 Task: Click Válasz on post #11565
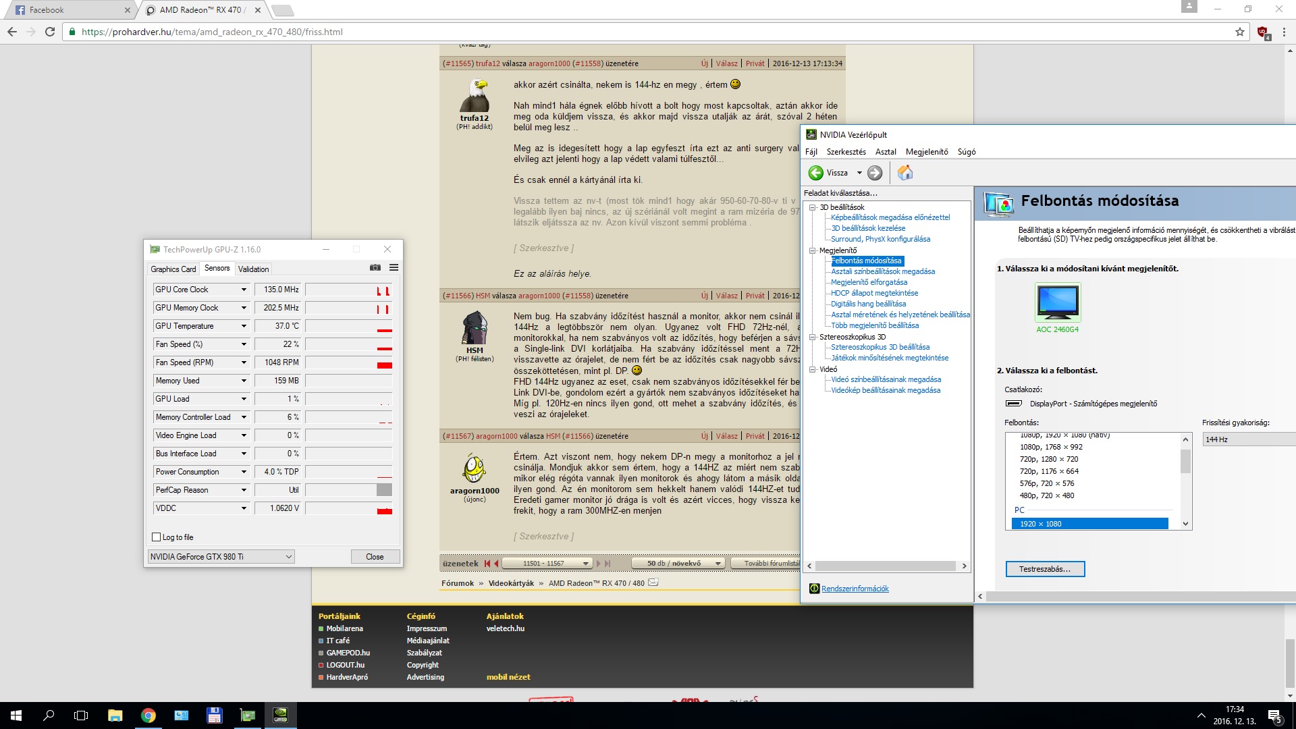(726, 63)
